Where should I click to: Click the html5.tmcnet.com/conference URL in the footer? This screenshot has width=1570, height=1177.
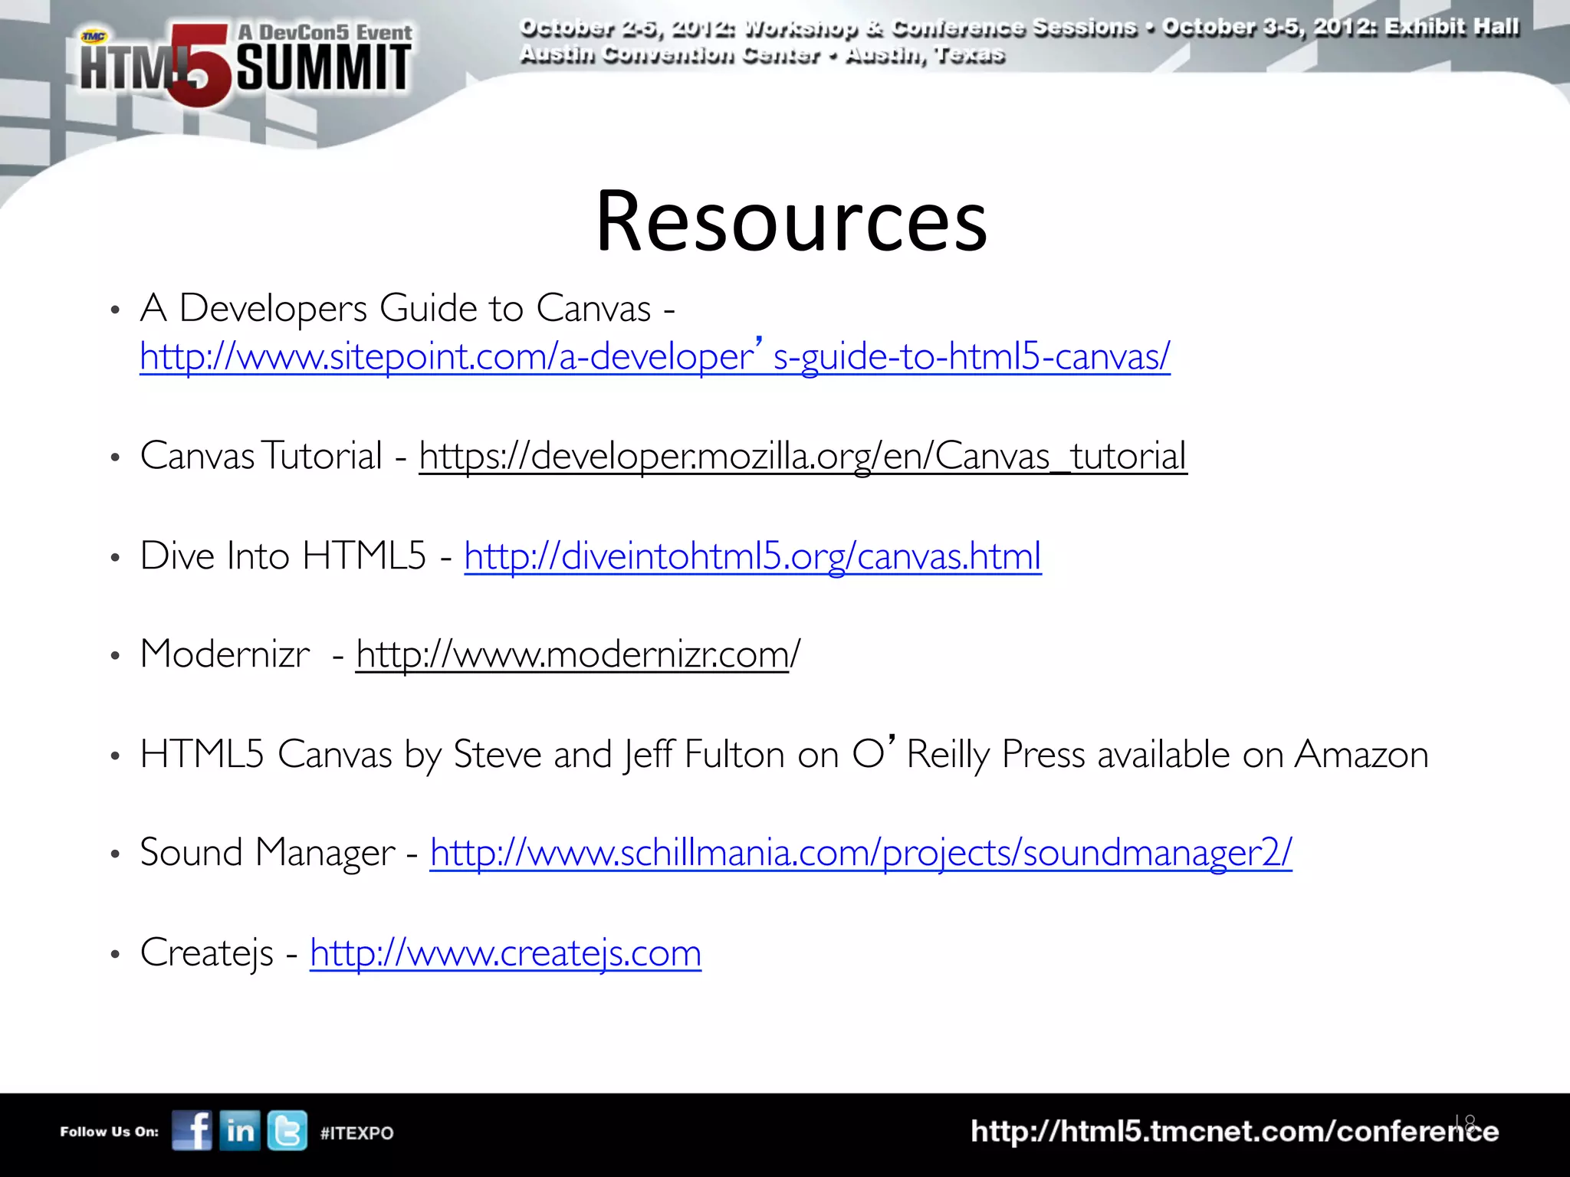[1233, 1132]
